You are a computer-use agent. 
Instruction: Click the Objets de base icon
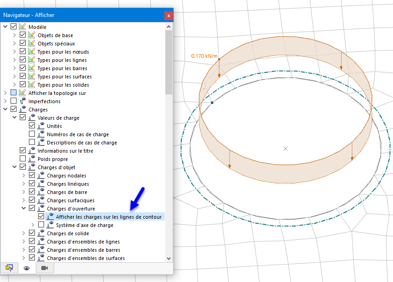(32, 35)
